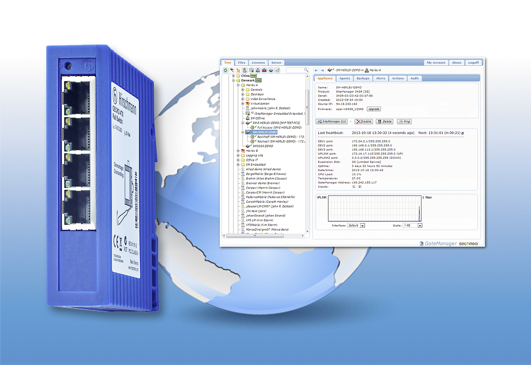Viewport: 531px width, 365px height.
Task: Click the red toolbox toolbar icon
Action: [264, 70]
